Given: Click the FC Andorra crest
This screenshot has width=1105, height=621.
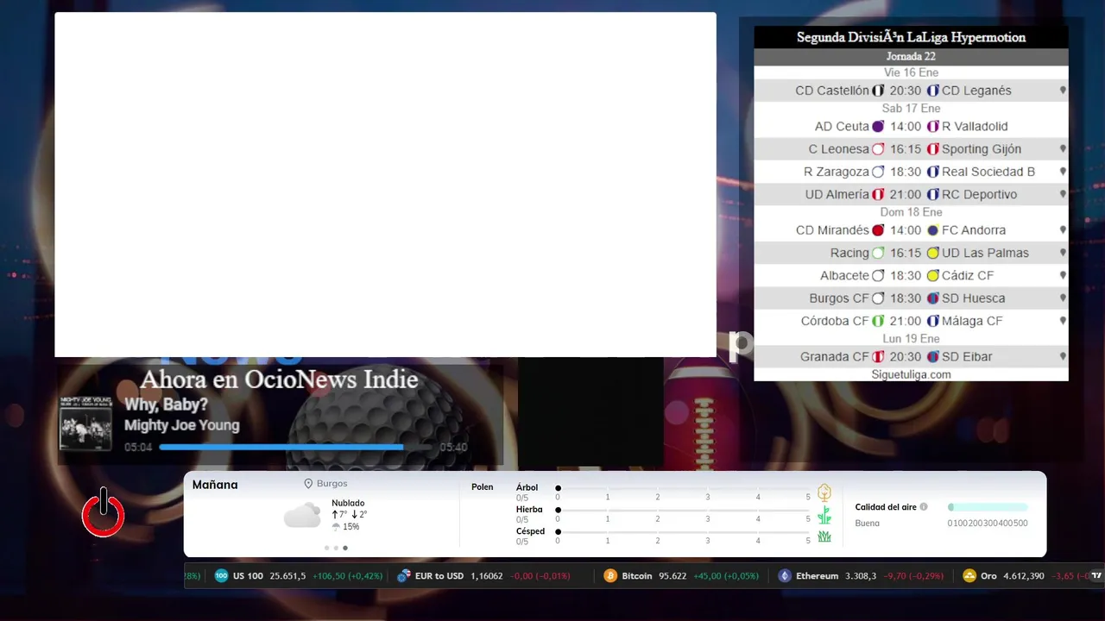Looking at the screenshot, I should point(932,230).
